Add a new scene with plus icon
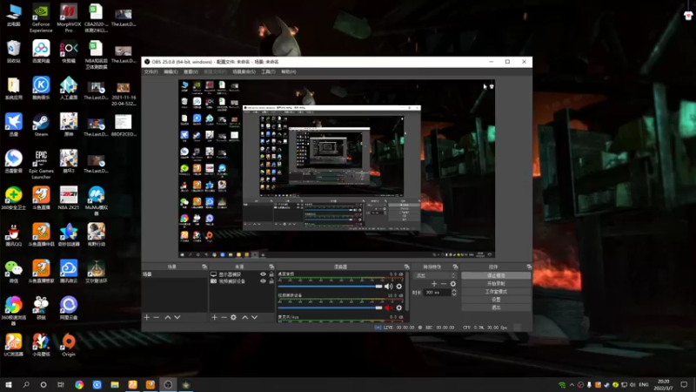 [x=147, y=317]
